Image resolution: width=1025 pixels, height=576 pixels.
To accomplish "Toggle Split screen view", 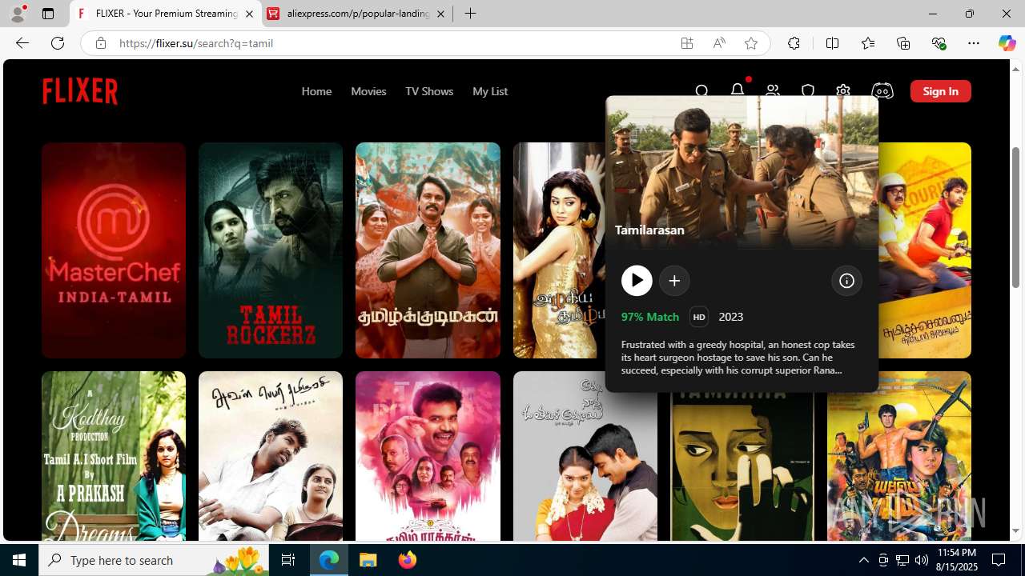I will [832, 43].
